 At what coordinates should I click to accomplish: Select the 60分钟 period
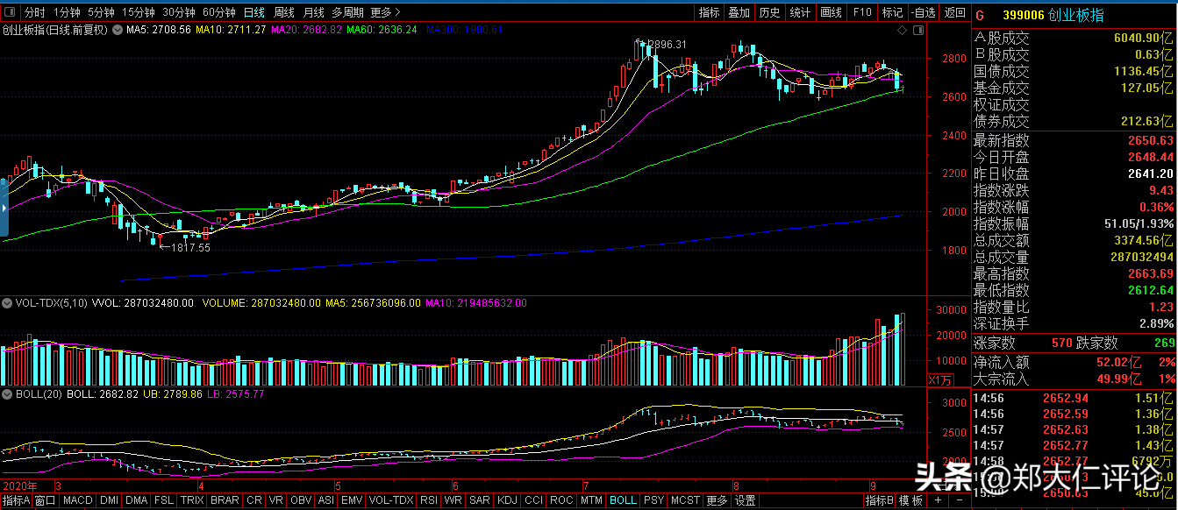(219, 12)
